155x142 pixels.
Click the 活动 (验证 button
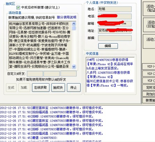149,9
